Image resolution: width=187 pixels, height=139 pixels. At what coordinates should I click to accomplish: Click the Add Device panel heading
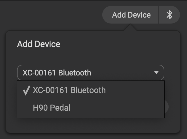click(x=39, y=44)
